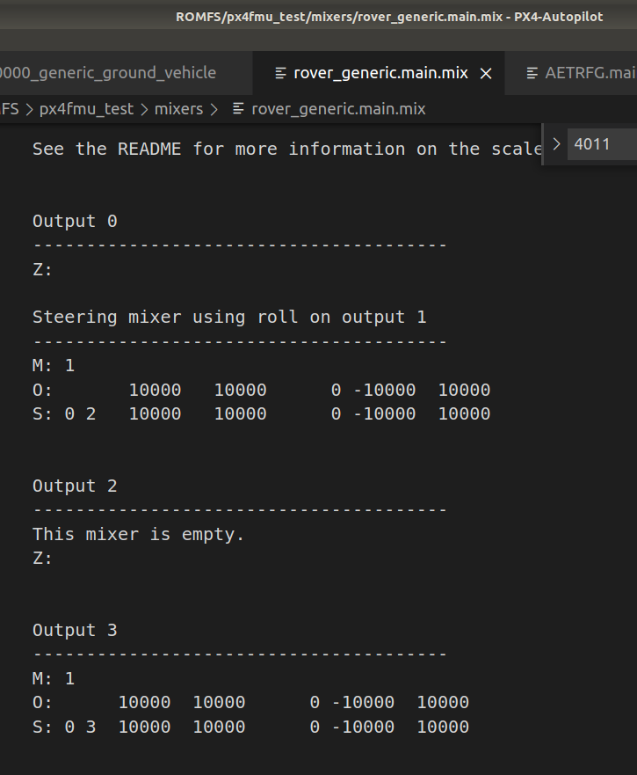Click the 'Z:' line under Output 2
The width and height of the screenshot is (637, 775).
(42, 559)
